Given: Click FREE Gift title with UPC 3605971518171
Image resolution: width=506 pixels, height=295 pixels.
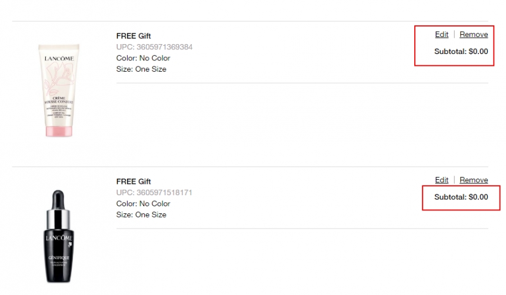Looking at the screenshot, I should (134, 182).
